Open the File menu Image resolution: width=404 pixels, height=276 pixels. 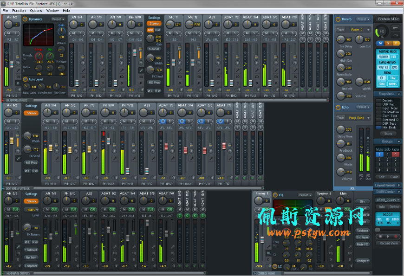(x=5, y=11)
